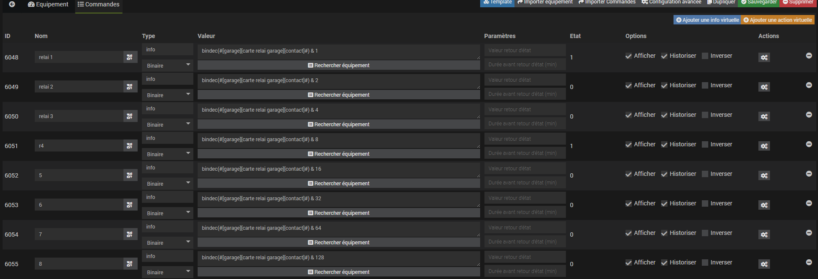Open advanced settings gears for r4
This screenshot has width=818, height=279.
point(764,146)
